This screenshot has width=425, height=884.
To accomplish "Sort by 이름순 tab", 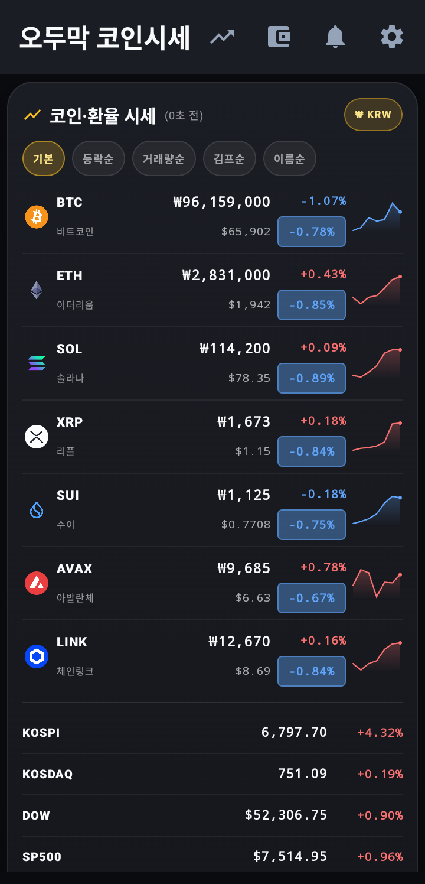I will click(289, 158).
